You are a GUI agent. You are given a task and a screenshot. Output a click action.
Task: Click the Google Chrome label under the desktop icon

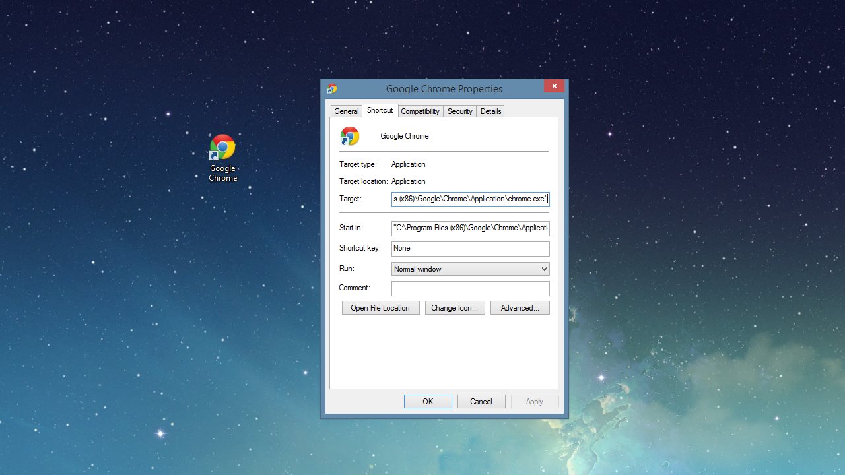tap(223, 174)
